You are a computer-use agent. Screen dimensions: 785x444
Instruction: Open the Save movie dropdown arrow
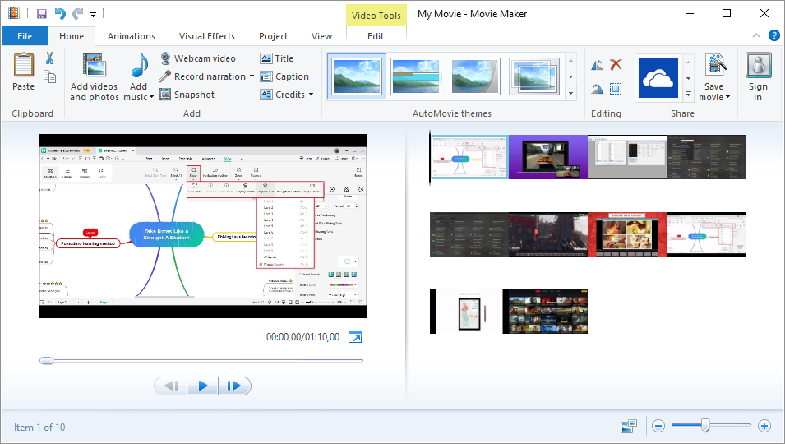728,97
